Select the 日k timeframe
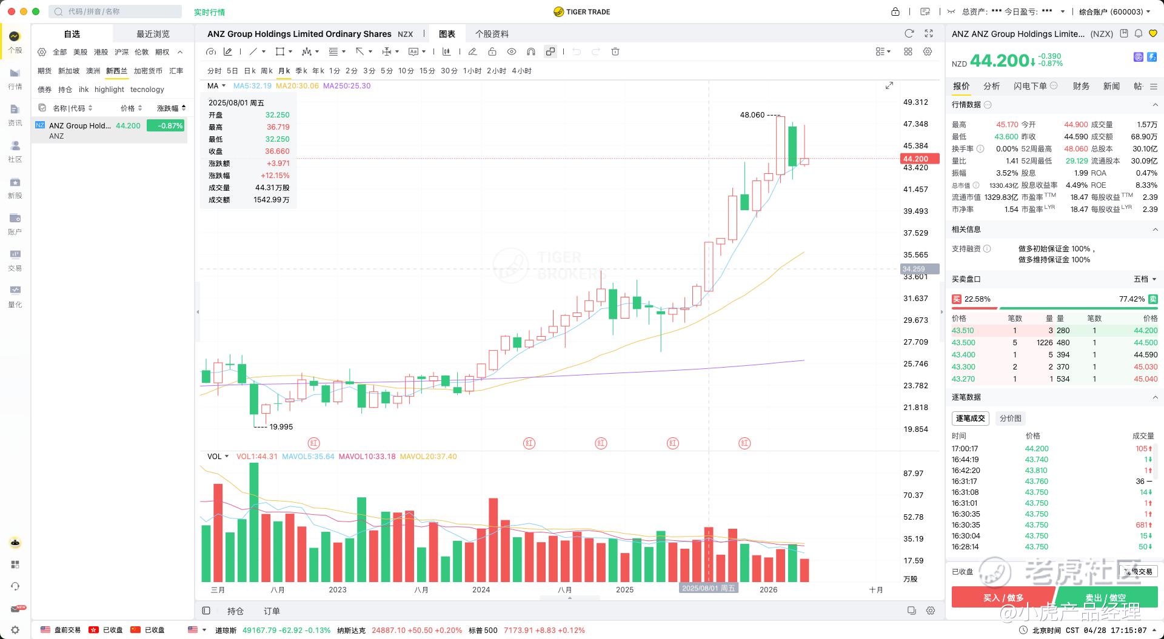Image resolution: width=1164 pixels, height=639 pixels. click(x=250, y=71)
